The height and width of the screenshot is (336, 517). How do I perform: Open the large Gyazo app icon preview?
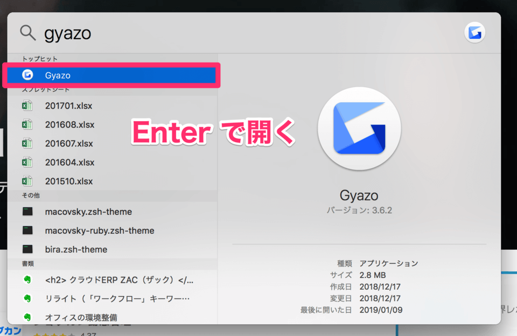[359, 128]
